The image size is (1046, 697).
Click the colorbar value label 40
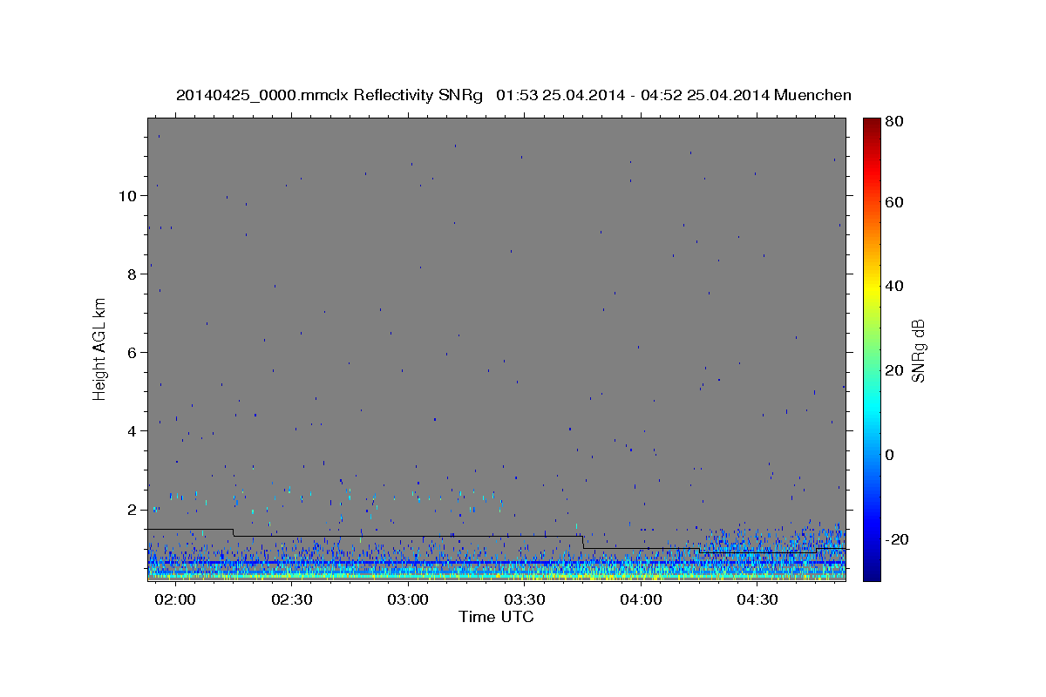tap(894, 286)
